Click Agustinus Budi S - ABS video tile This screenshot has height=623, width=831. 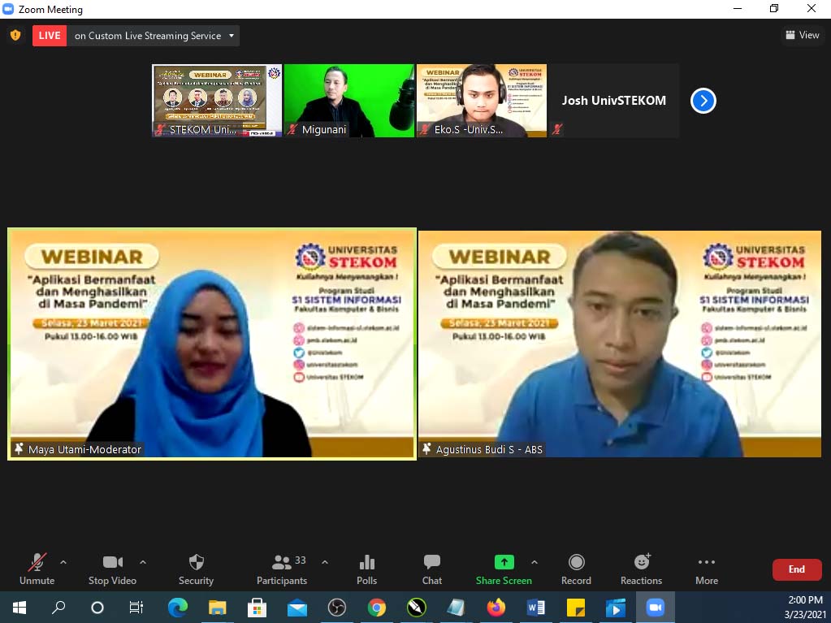click(x=620, y=344)
